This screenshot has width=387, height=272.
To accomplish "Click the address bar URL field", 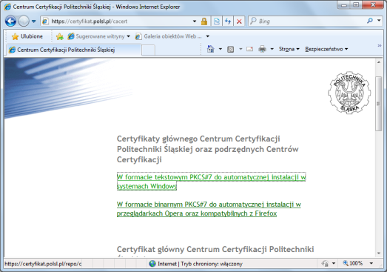I will coord(117,21).
